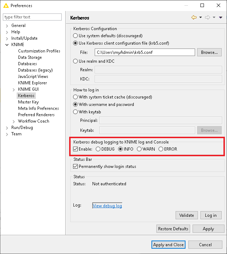Image resolution: width=227 pixels, height=254 pixels.
Task: Click the back navigation arrow icon
Action: point(194,17)
